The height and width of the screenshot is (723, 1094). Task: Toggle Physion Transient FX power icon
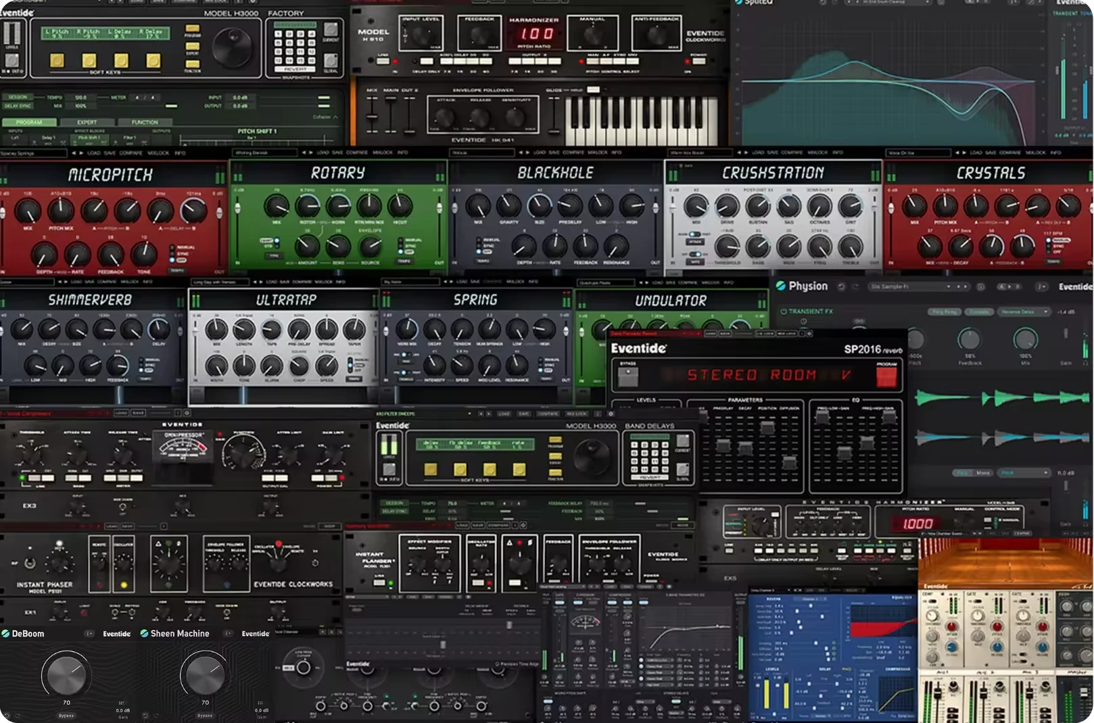[784, 311]
